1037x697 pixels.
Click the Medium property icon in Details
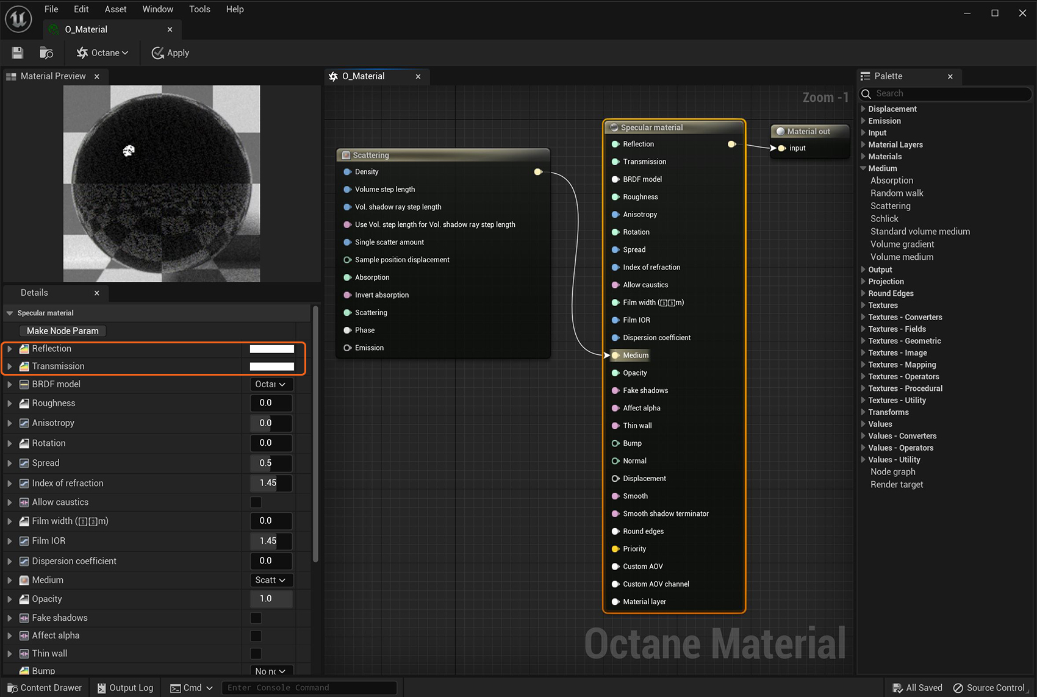(24, 580)
